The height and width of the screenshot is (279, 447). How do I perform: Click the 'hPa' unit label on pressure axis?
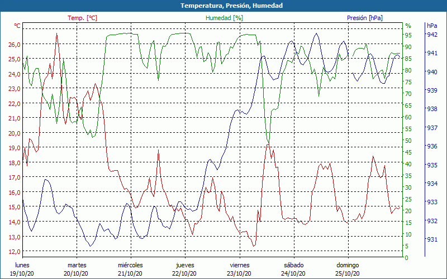(x=432, y=26)
